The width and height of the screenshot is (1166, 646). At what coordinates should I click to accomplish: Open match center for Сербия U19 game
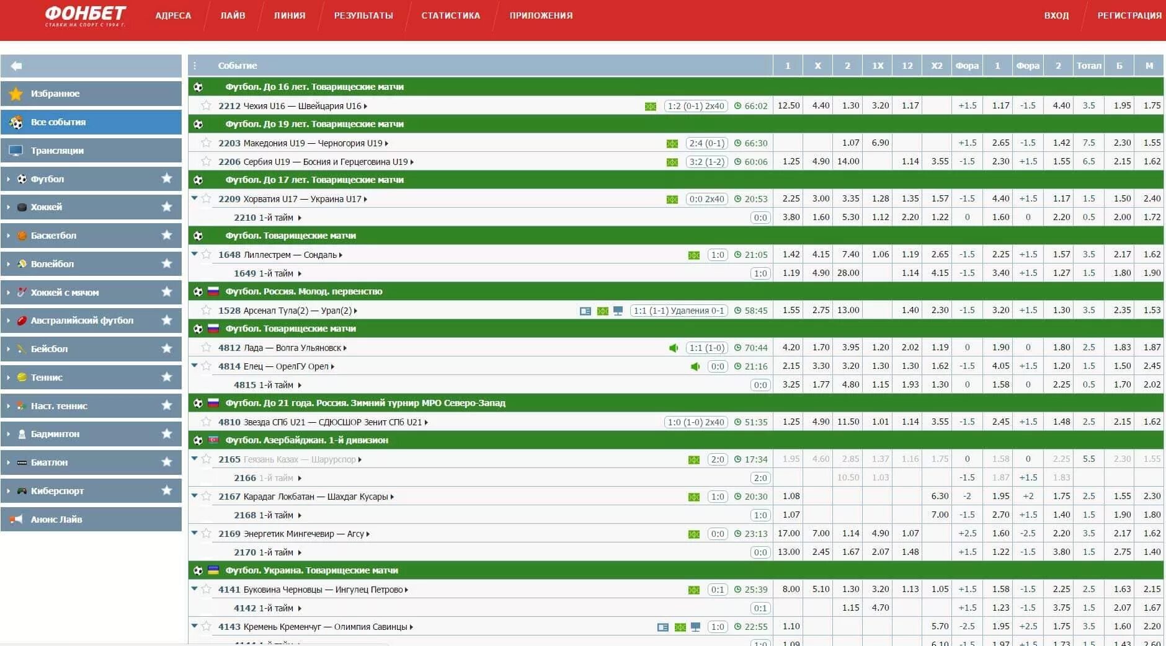(672, 162)
